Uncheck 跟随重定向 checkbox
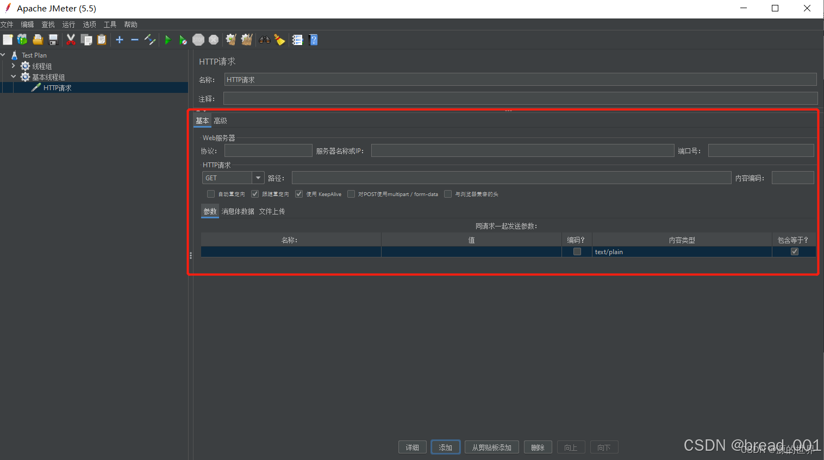This screenshot has width=824, height=460. pyautogui.click(x=254, y=193)
